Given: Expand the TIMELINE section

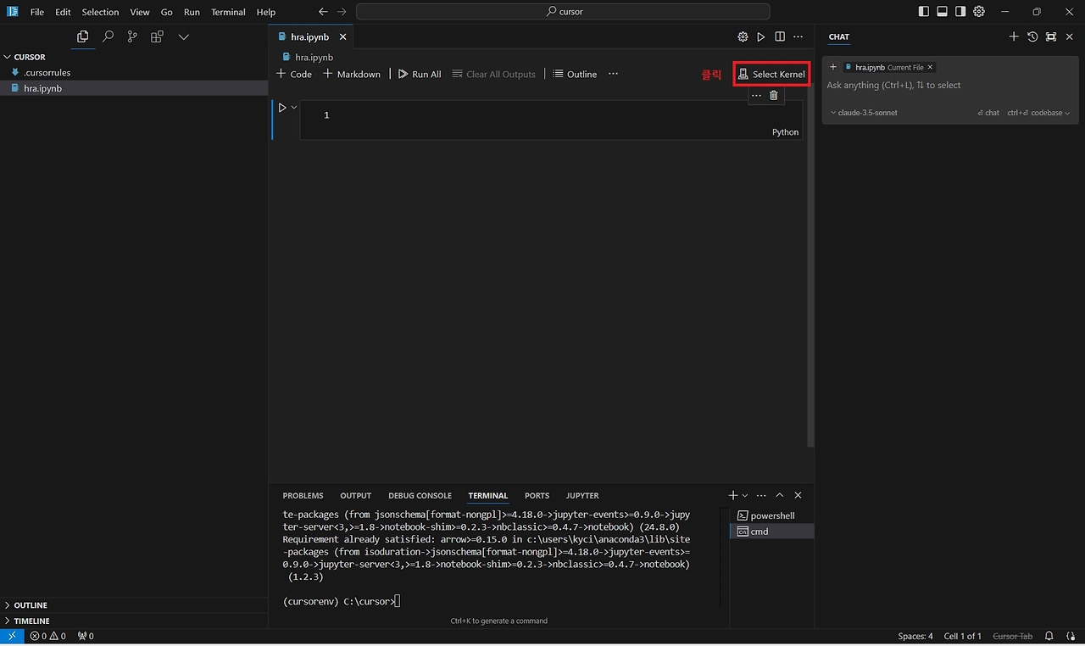Looking at the screenshot, I should point(134,621).
